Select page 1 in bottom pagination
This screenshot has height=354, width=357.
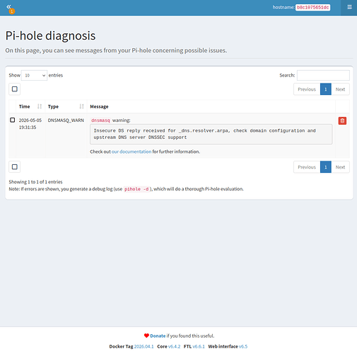(x=326, y=167)
